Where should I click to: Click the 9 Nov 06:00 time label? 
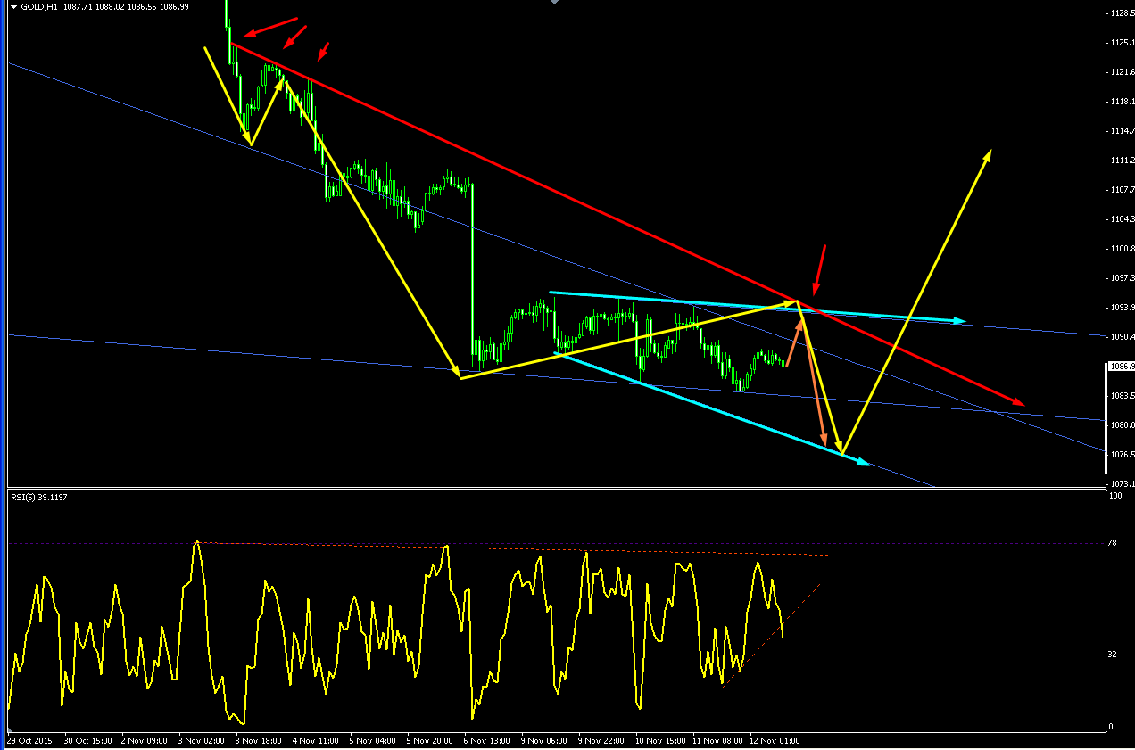pyautogui.click(x=543, y=741)
